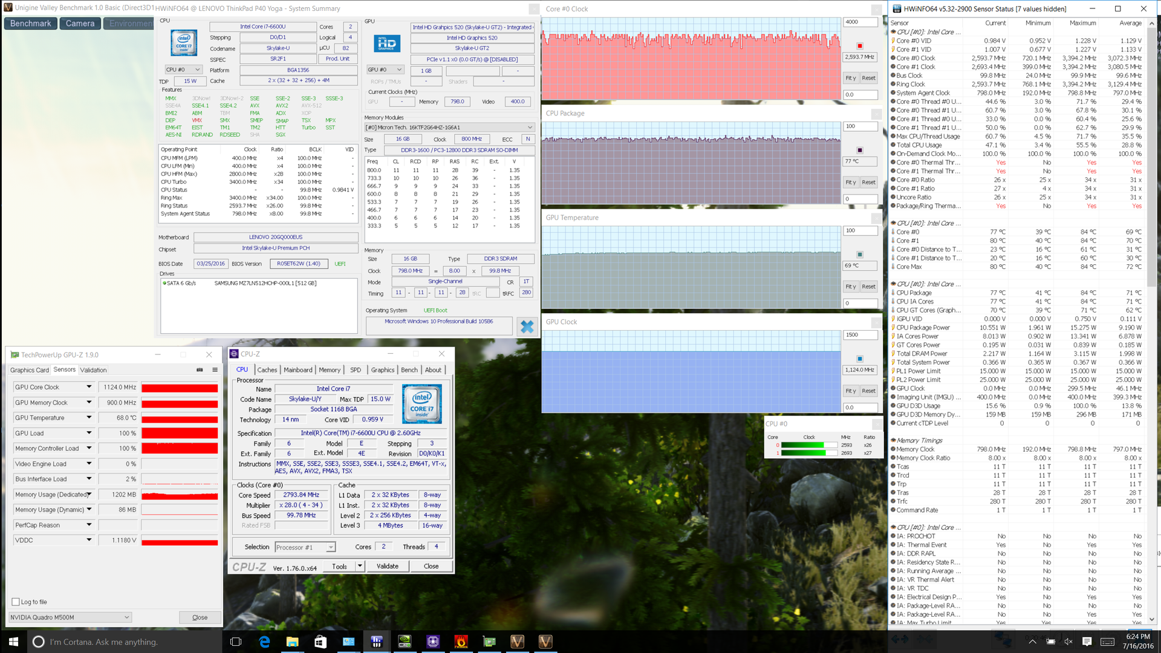Expand the GPU Core Clock sensor dropdown
The image size is (1161, 653).
pyautogui.click(x=89, y=387)
